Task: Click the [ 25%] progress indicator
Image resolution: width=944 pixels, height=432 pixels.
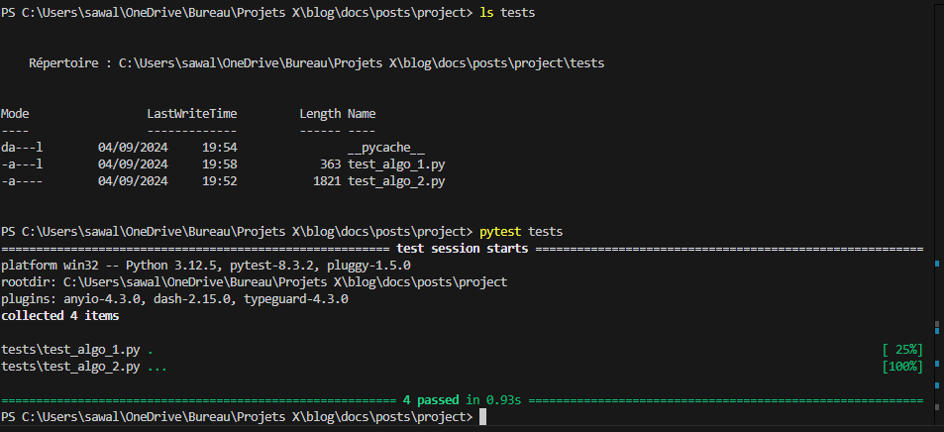Action: (901, 350)
